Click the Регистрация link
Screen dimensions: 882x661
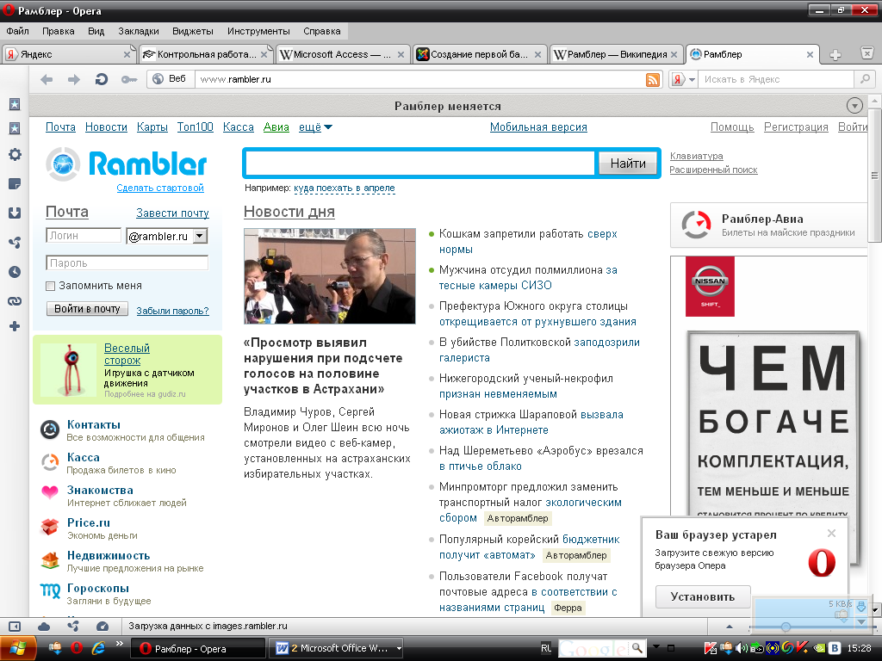click(796, 127)
